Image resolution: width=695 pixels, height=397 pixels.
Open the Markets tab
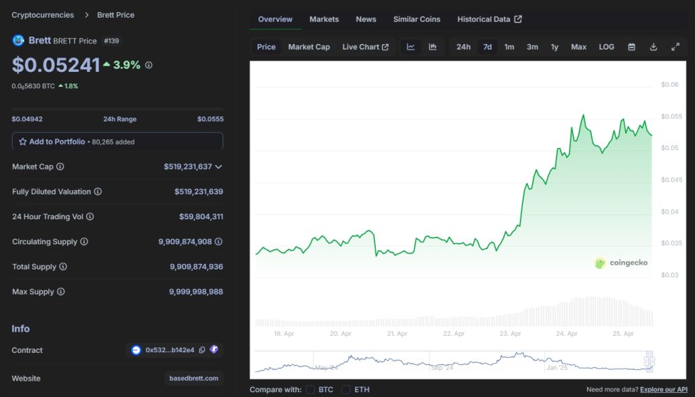(324, 20)
